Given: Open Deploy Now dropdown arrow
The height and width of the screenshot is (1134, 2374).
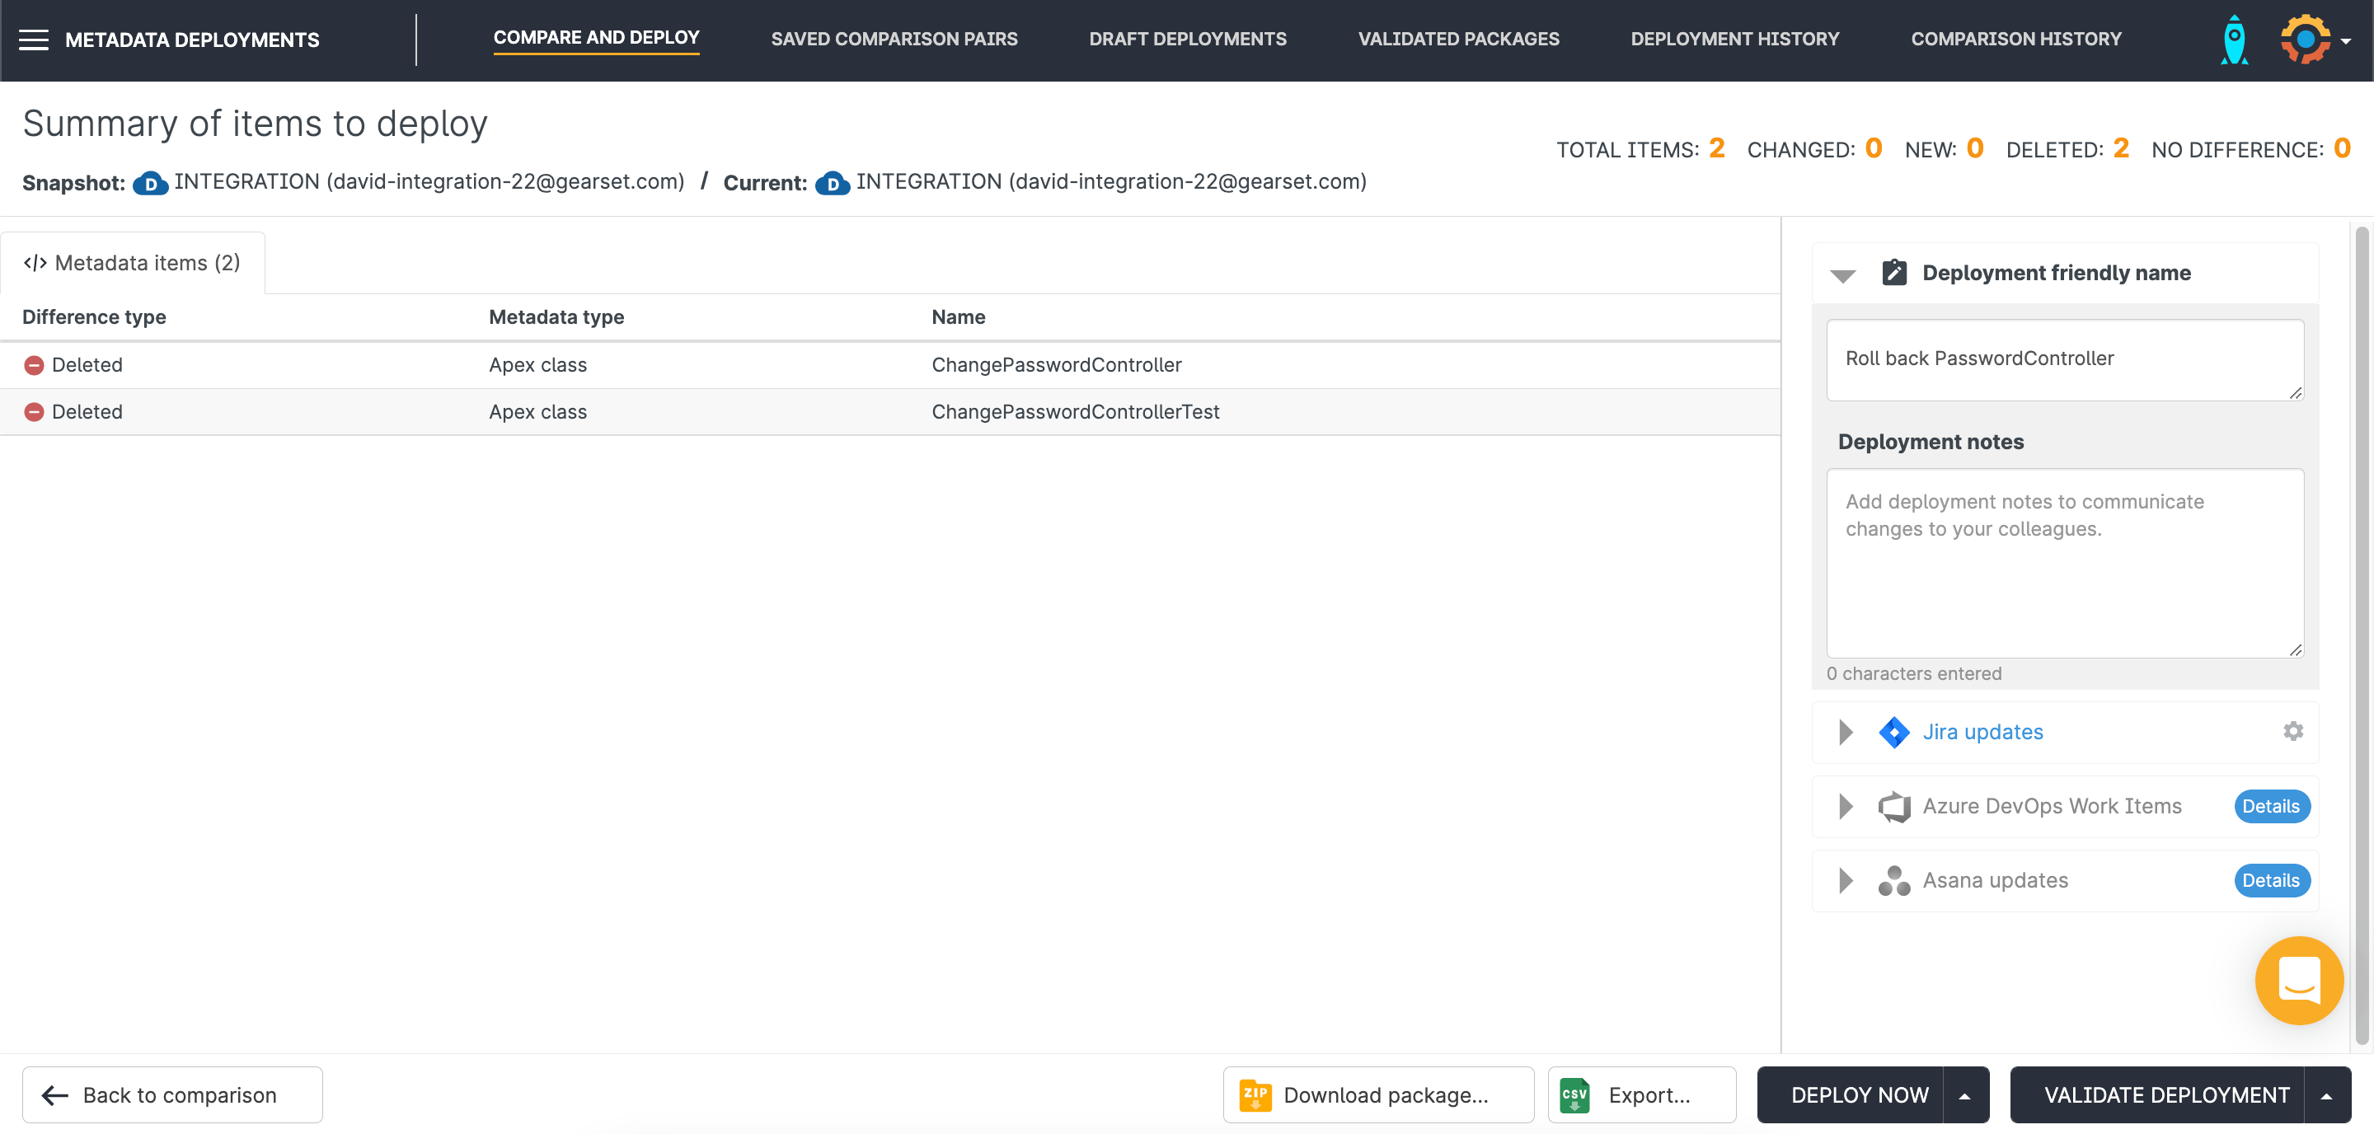Looking at the screenshot, I should [1965, 1095].
